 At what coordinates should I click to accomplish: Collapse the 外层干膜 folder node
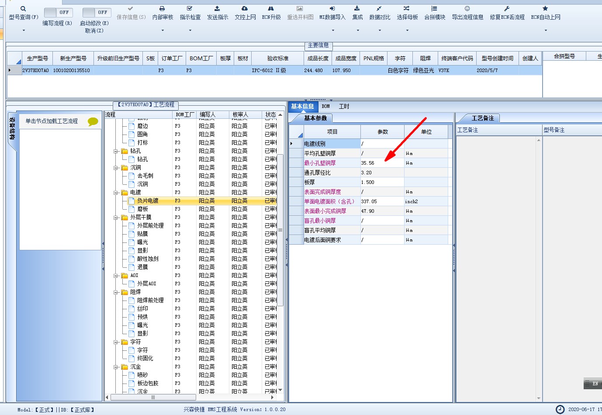coord(116,218)
